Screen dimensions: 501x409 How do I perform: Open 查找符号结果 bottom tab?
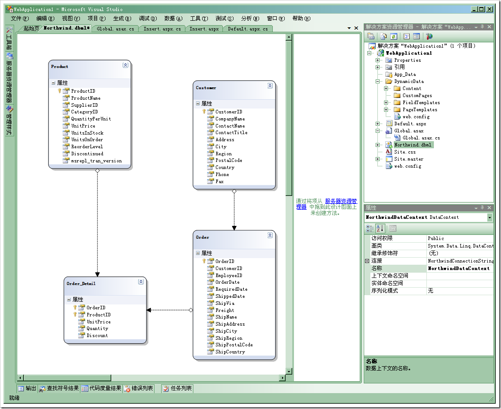click(59, 388)
